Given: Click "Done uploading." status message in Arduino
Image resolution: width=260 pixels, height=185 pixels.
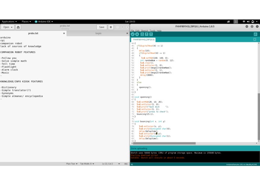Looking at the screenshot, I should (x=139, y=148).
